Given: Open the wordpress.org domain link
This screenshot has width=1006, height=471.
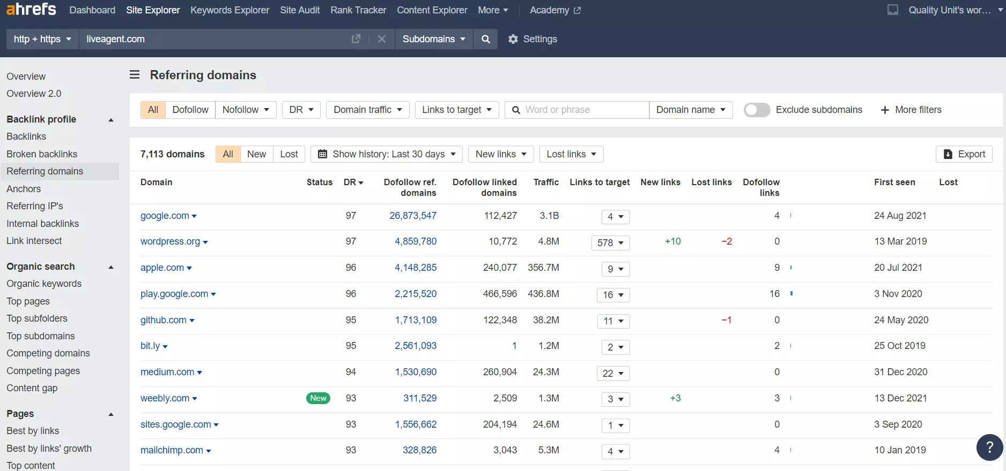Looking at the screenshot, I should coord(170,241).
